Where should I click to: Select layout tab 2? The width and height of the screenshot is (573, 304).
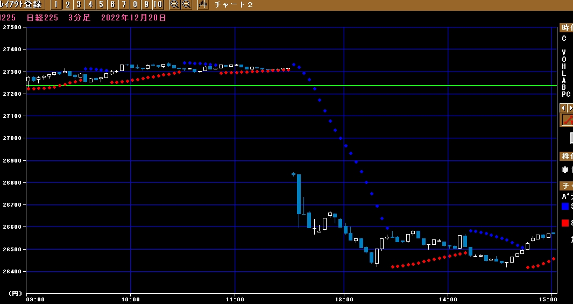click(x=68, y=5)
